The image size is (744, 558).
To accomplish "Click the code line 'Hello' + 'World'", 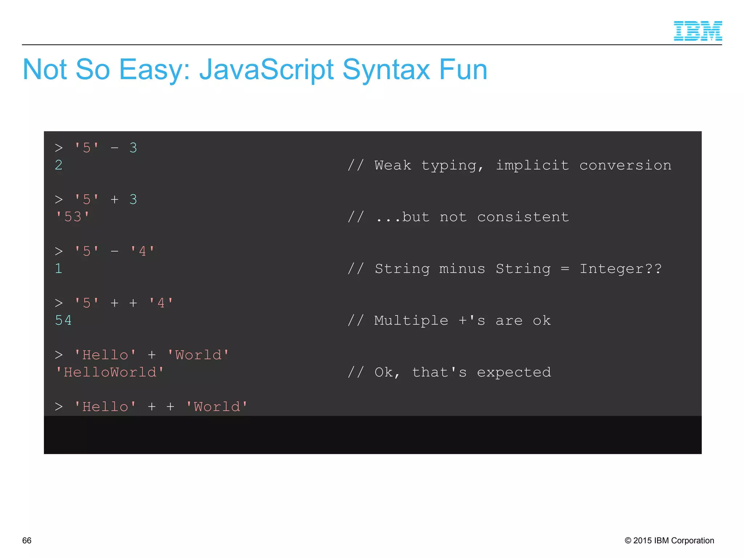I will click(x=142, y=355).
